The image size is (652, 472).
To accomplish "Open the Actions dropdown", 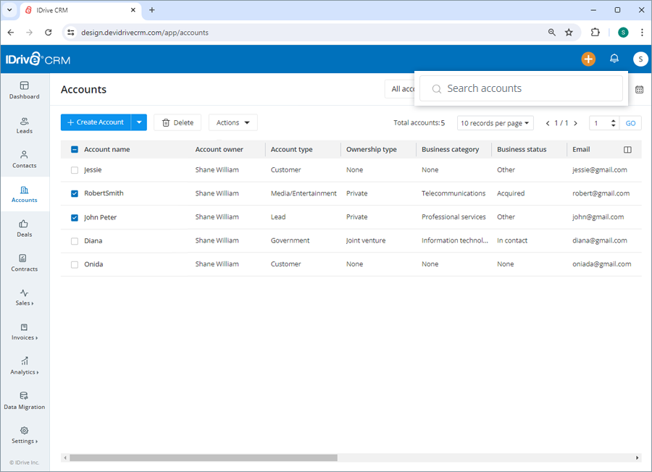I will click(x=233, y=122).
